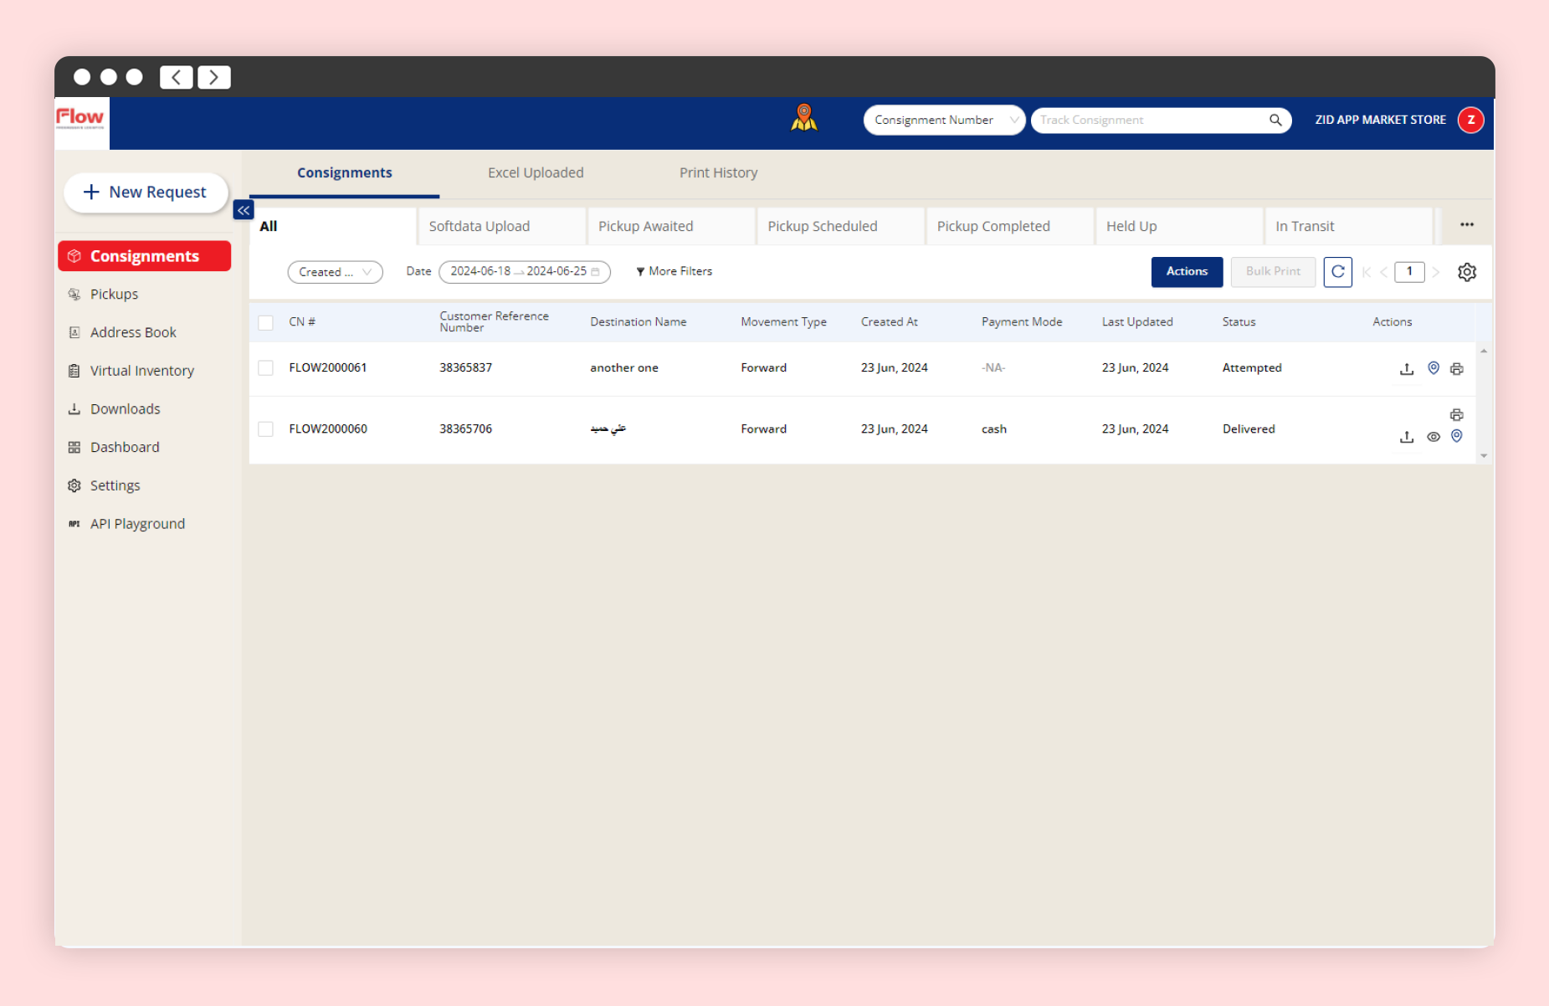
Task: Track location of FLOW2000061
Action: pyautogui.click(x=1433, y=368)
